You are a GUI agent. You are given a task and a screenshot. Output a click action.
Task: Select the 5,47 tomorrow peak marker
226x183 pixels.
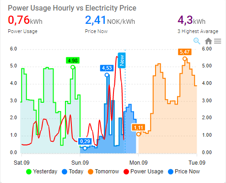point(185,59)
